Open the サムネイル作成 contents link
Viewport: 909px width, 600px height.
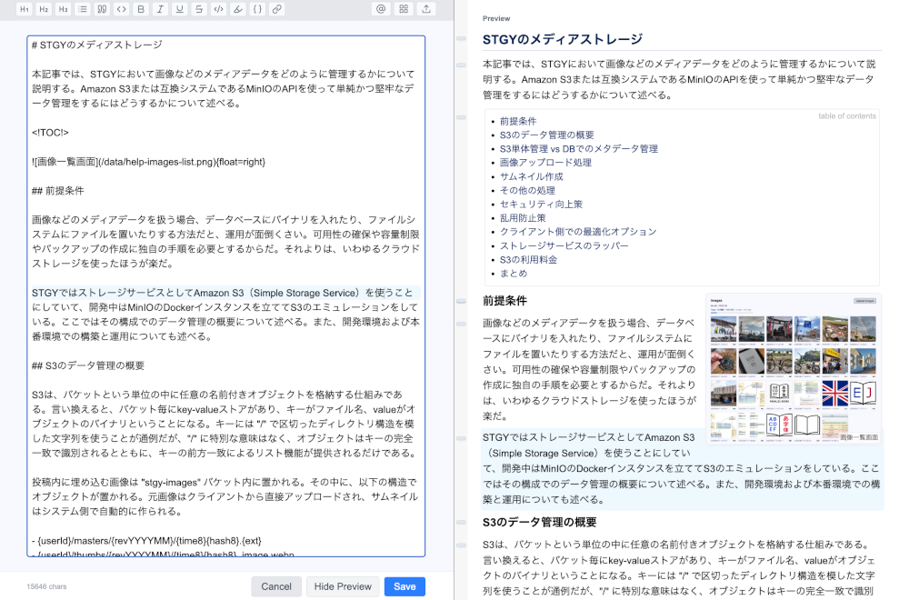[531, 176]
